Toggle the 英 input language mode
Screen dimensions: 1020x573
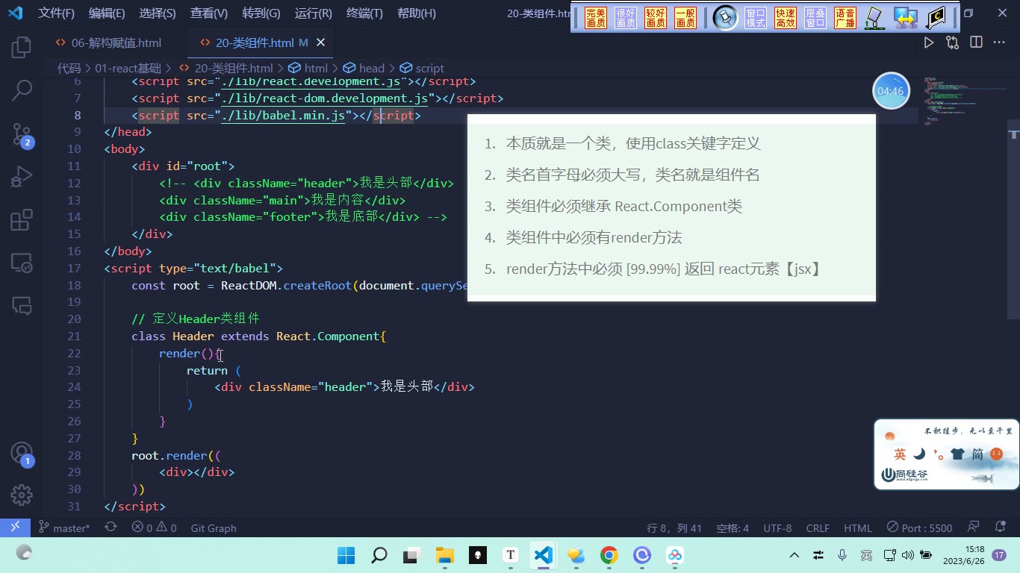(x=900, y=454)
